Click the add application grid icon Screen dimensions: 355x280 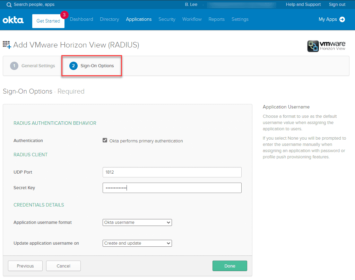coord(7,45)
